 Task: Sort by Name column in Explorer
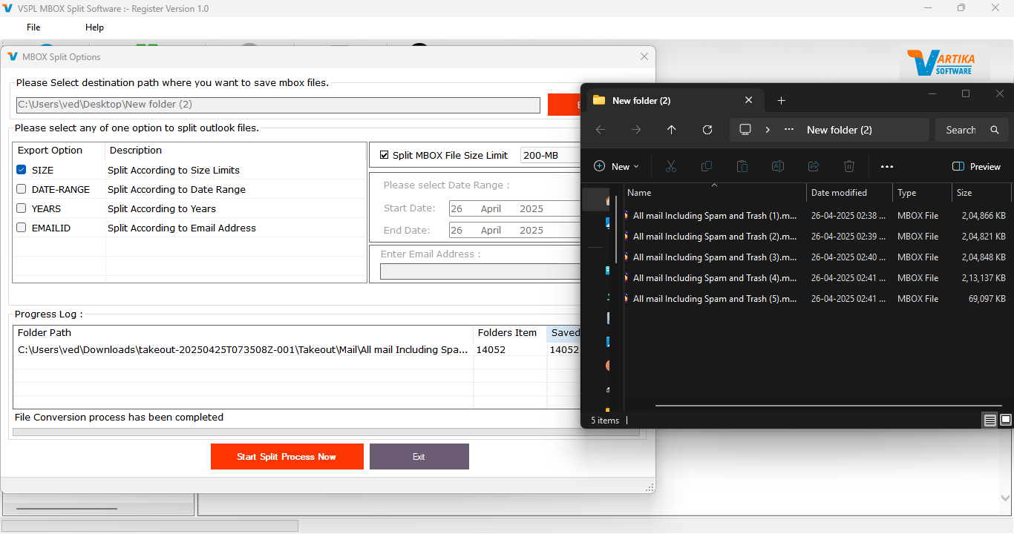tap(714, 193)
